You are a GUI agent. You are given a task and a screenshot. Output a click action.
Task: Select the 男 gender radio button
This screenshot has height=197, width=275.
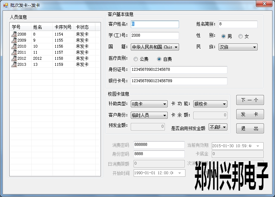[x=223, y=36]
